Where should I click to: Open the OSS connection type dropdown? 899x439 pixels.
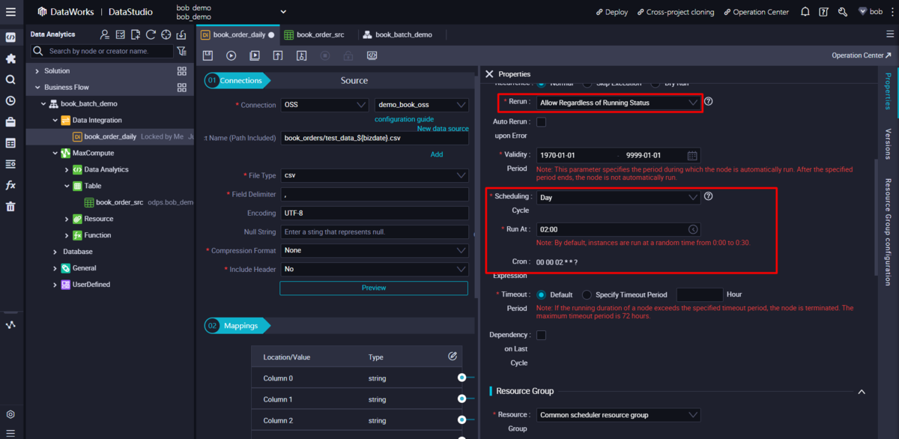[x=325, y=105]
